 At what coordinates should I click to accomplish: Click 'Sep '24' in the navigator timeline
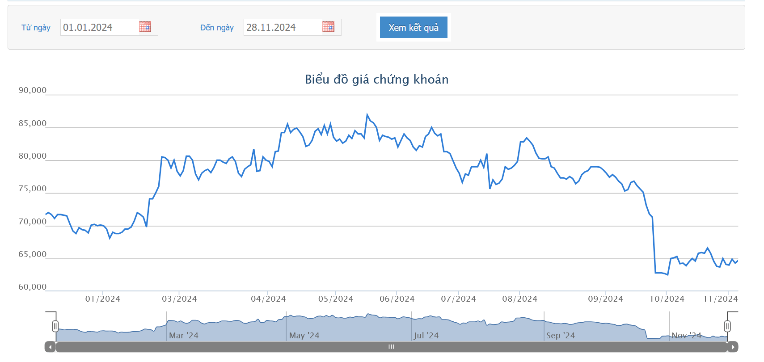click(x=560, y=336)
